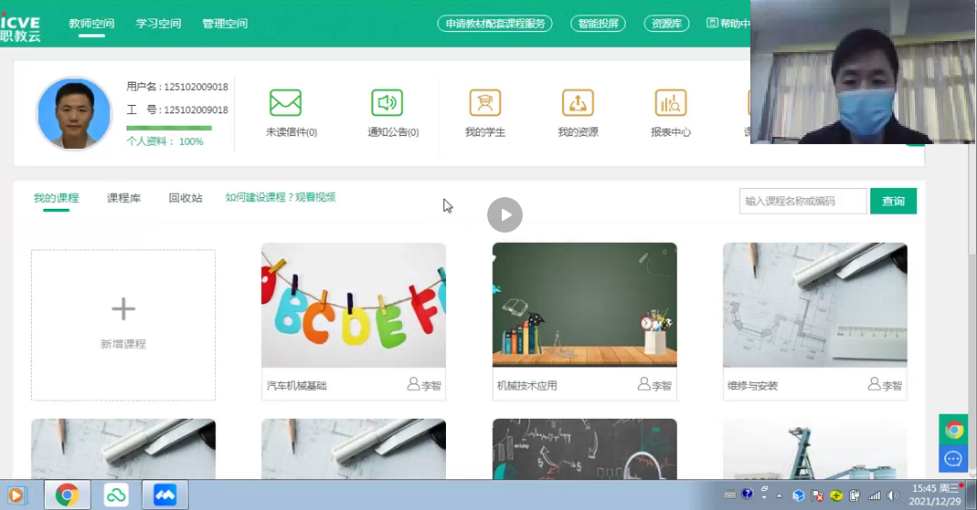The height and width of the screenshot is (510, 977).
Task: Click the Chrome icon in the taskbar
Action: point(67,494)
